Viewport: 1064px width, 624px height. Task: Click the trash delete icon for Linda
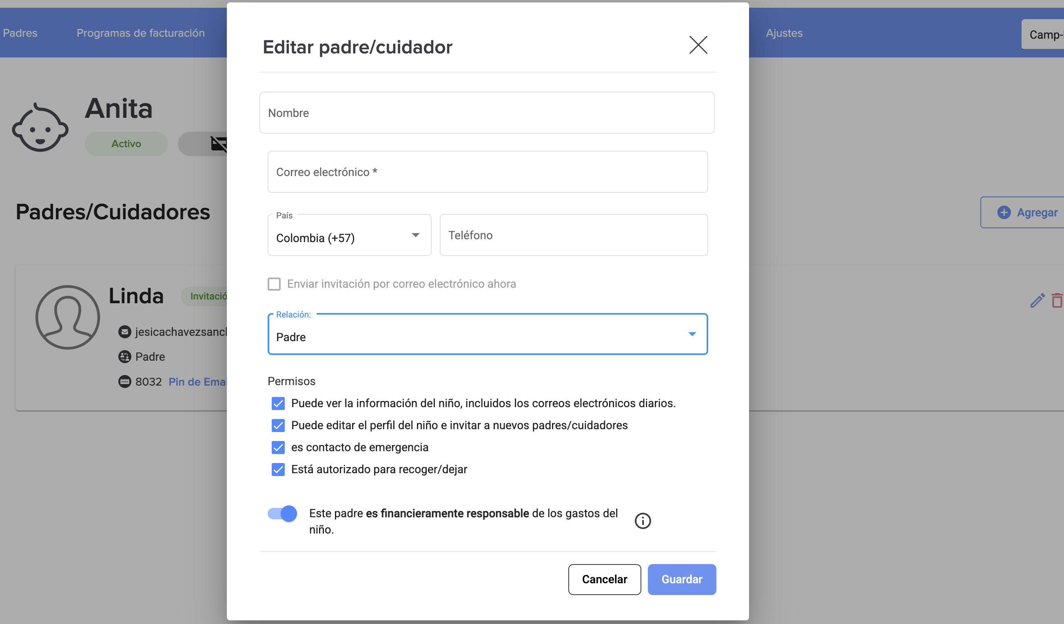1057,300
